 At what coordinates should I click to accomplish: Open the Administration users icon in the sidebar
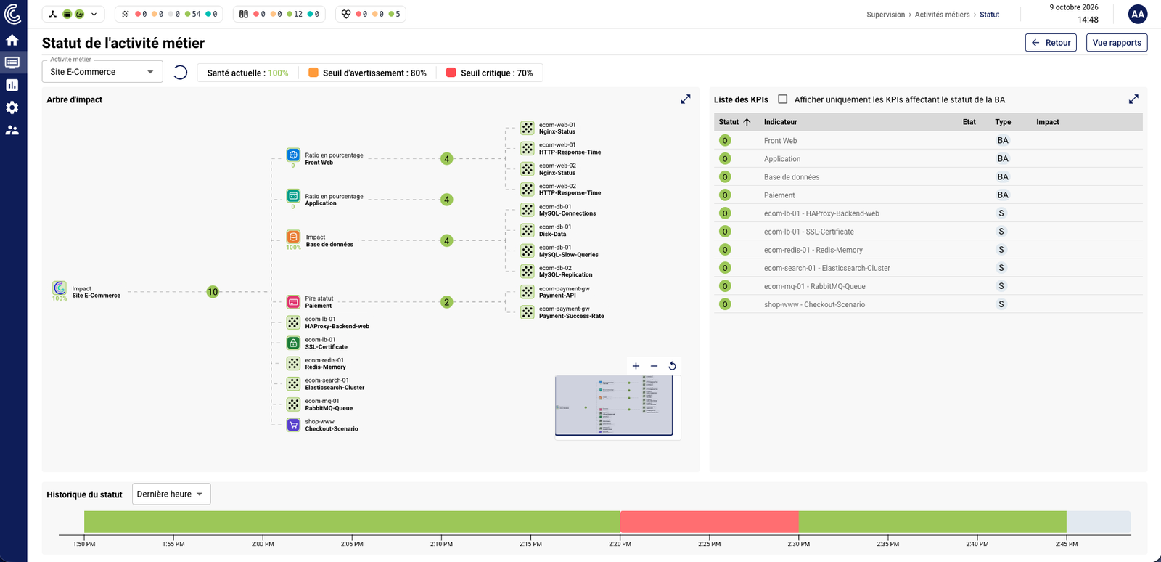tap(12, 130)
